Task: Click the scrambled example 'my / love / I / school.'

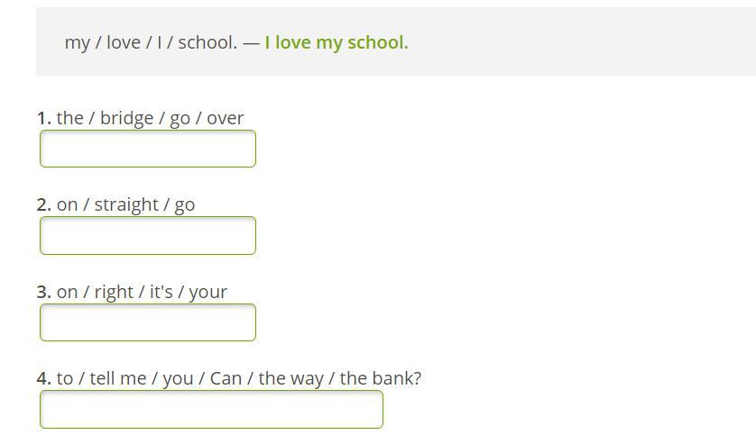Action: (151, 42)
